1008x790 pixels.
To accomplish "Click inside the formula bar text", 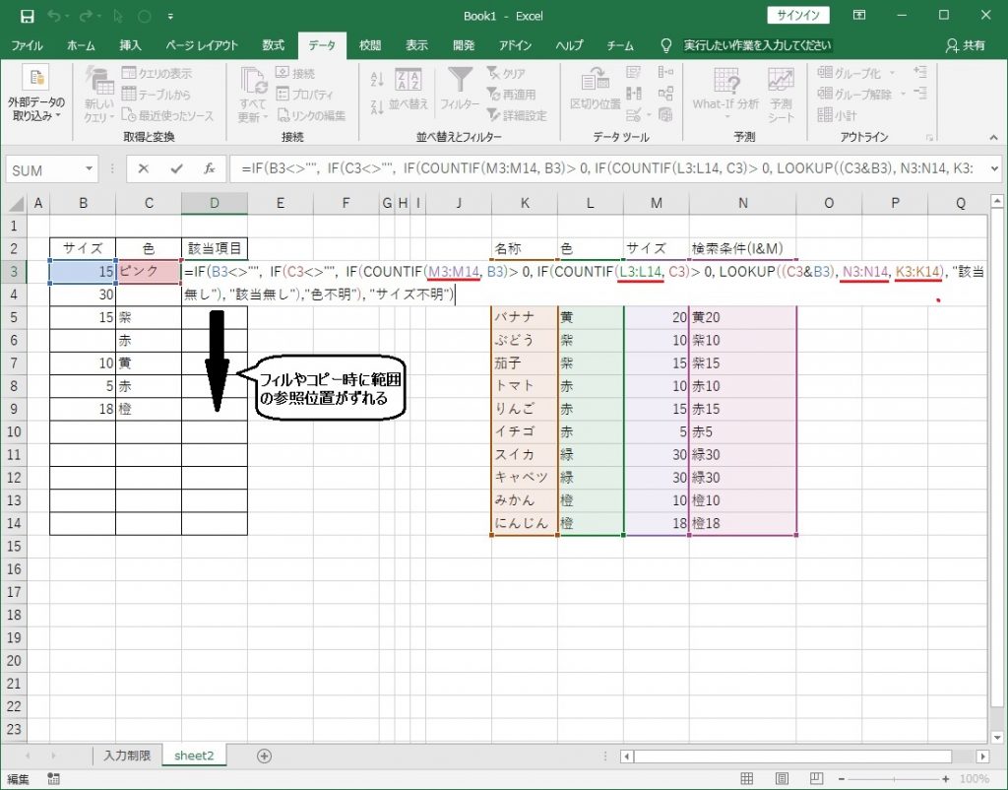I will tap(607, 169).
